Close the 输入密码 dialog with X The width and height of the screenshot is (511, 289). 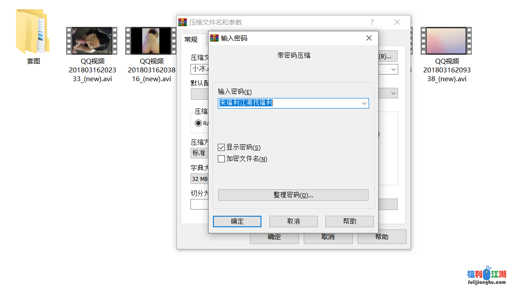[369, 38]
